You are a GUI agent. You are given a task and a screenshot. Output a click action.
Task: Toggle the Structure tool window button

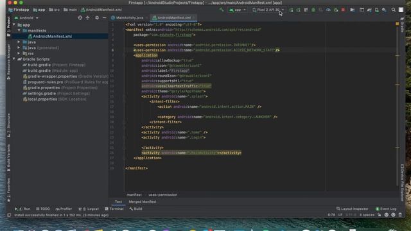(8, 125)
